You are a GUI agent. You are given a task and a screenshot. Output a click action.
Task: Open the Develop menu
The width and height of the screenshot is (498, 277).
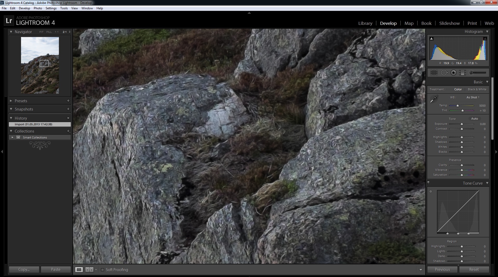[24, 8]
